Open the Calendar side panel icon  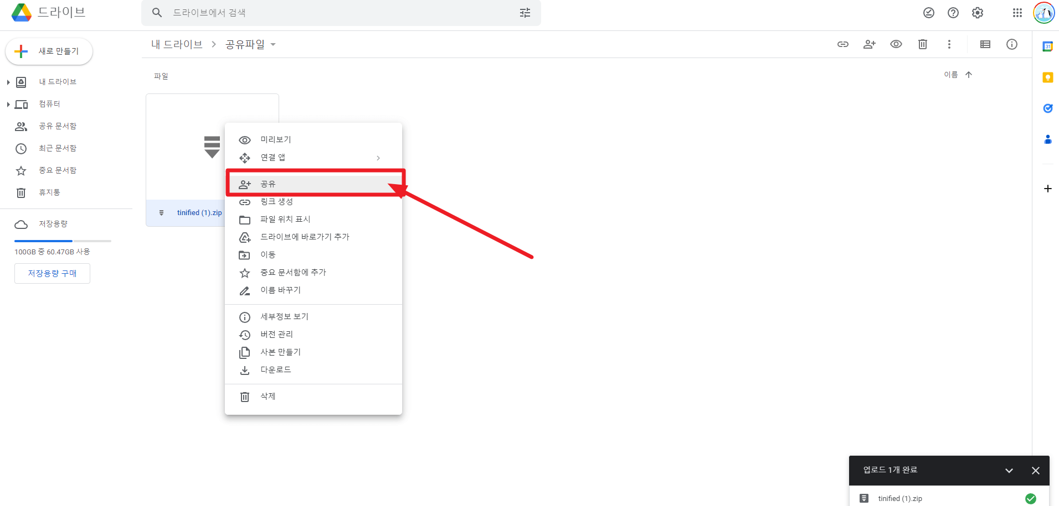click(1047, 46)
